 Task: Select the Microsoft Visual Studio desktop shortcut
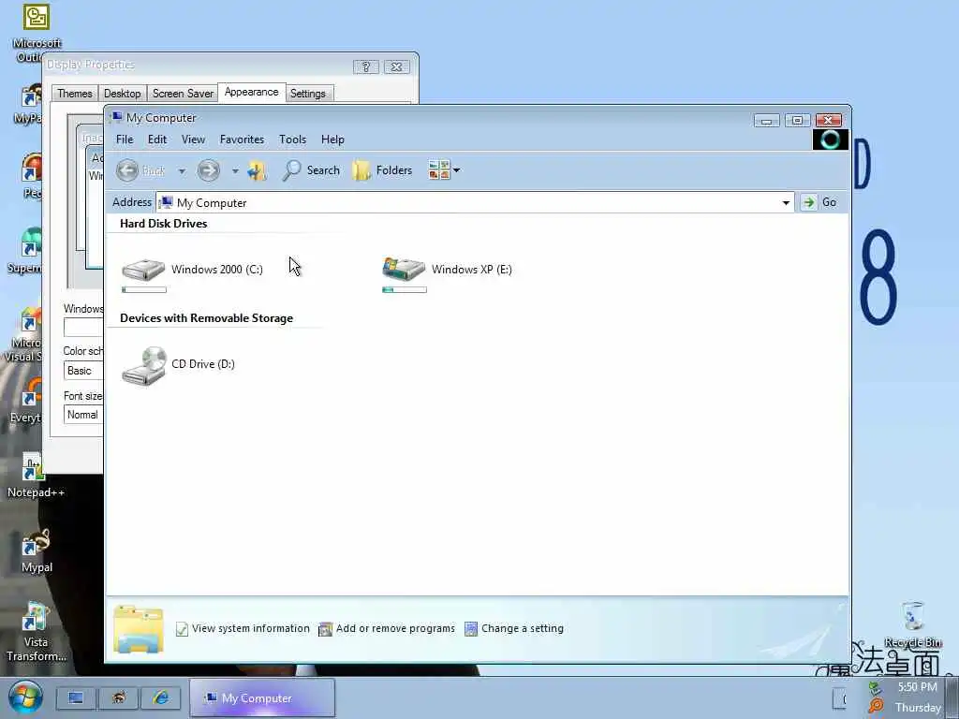[24, 335]
